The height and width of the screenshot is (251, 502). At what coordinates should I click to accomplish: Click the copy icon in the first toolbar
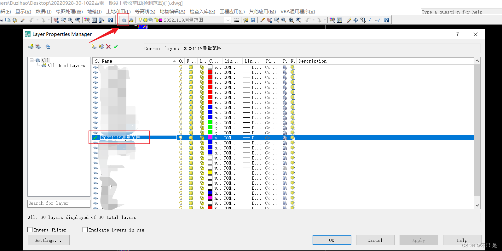tap(8, 20)
